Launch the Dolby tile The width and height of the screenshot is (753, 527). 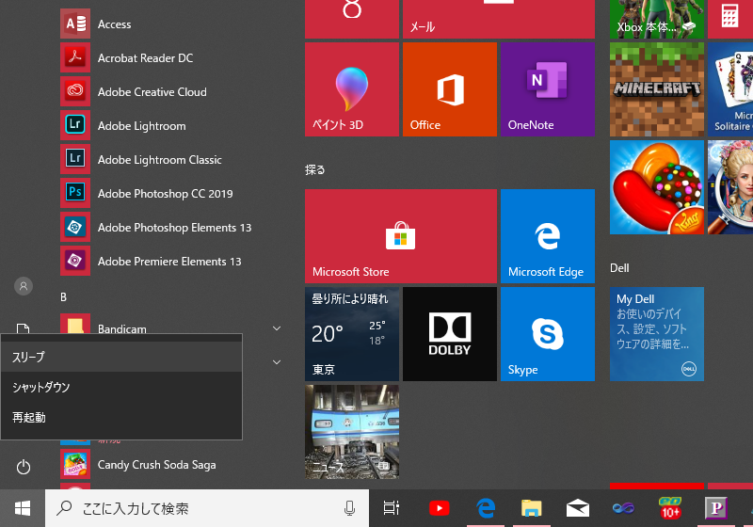tap(450, 334)
